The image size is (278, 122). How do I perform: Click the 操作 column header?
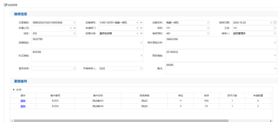click(23, 95)
